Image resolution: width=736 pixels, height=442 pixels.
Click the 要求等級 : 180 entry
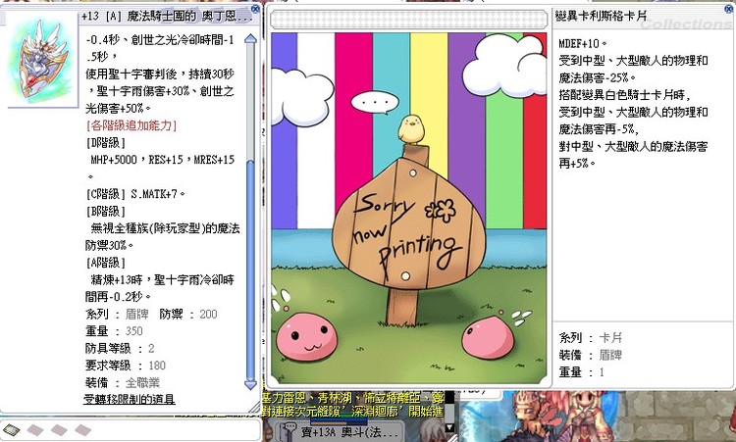pos(126,366)
